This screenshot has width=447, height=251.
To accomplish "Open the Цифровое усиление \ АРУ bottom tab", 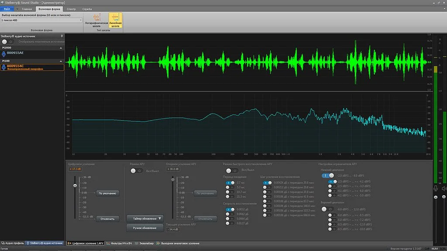I will click(86, 243).
